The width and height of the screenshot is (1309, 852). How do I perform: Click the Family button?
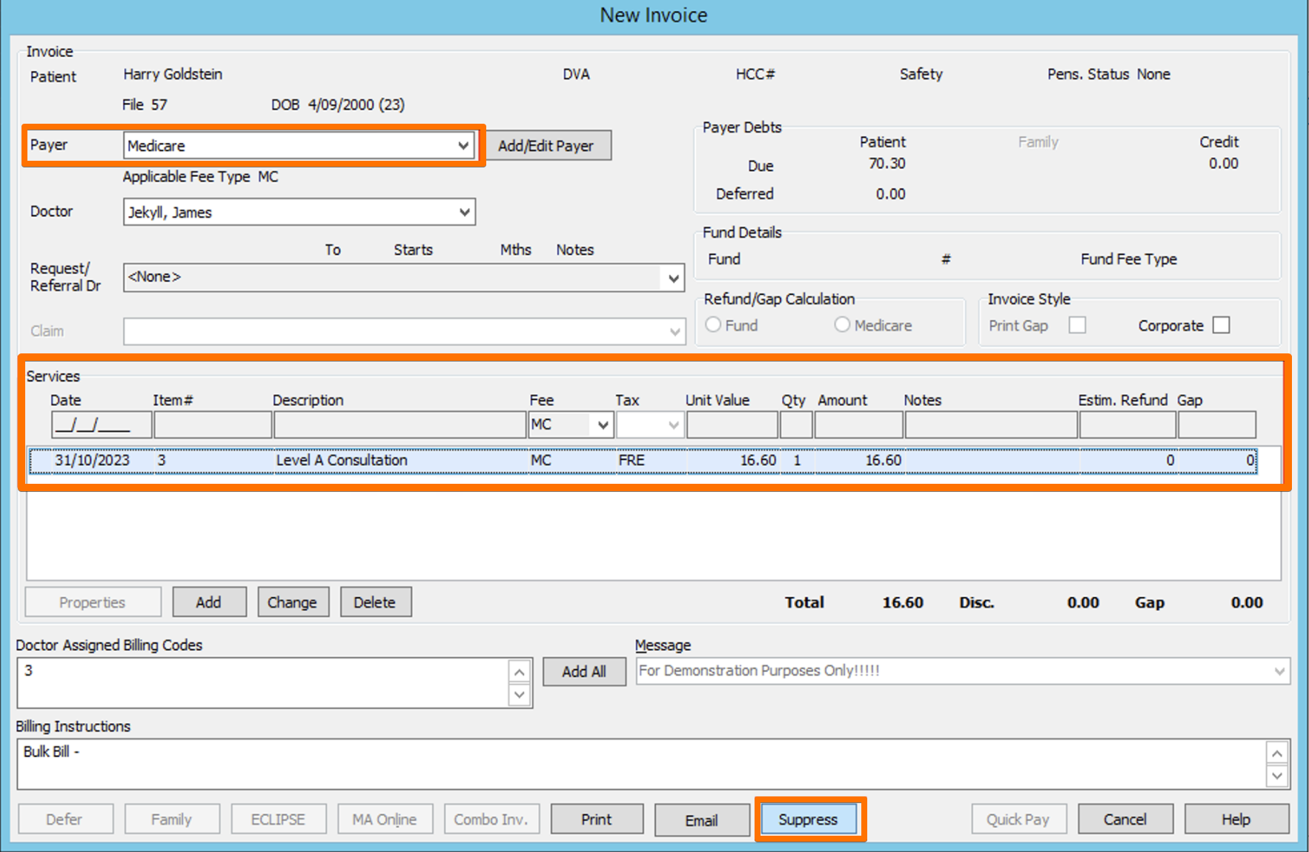pyautogui.click(x=172, y=819)
